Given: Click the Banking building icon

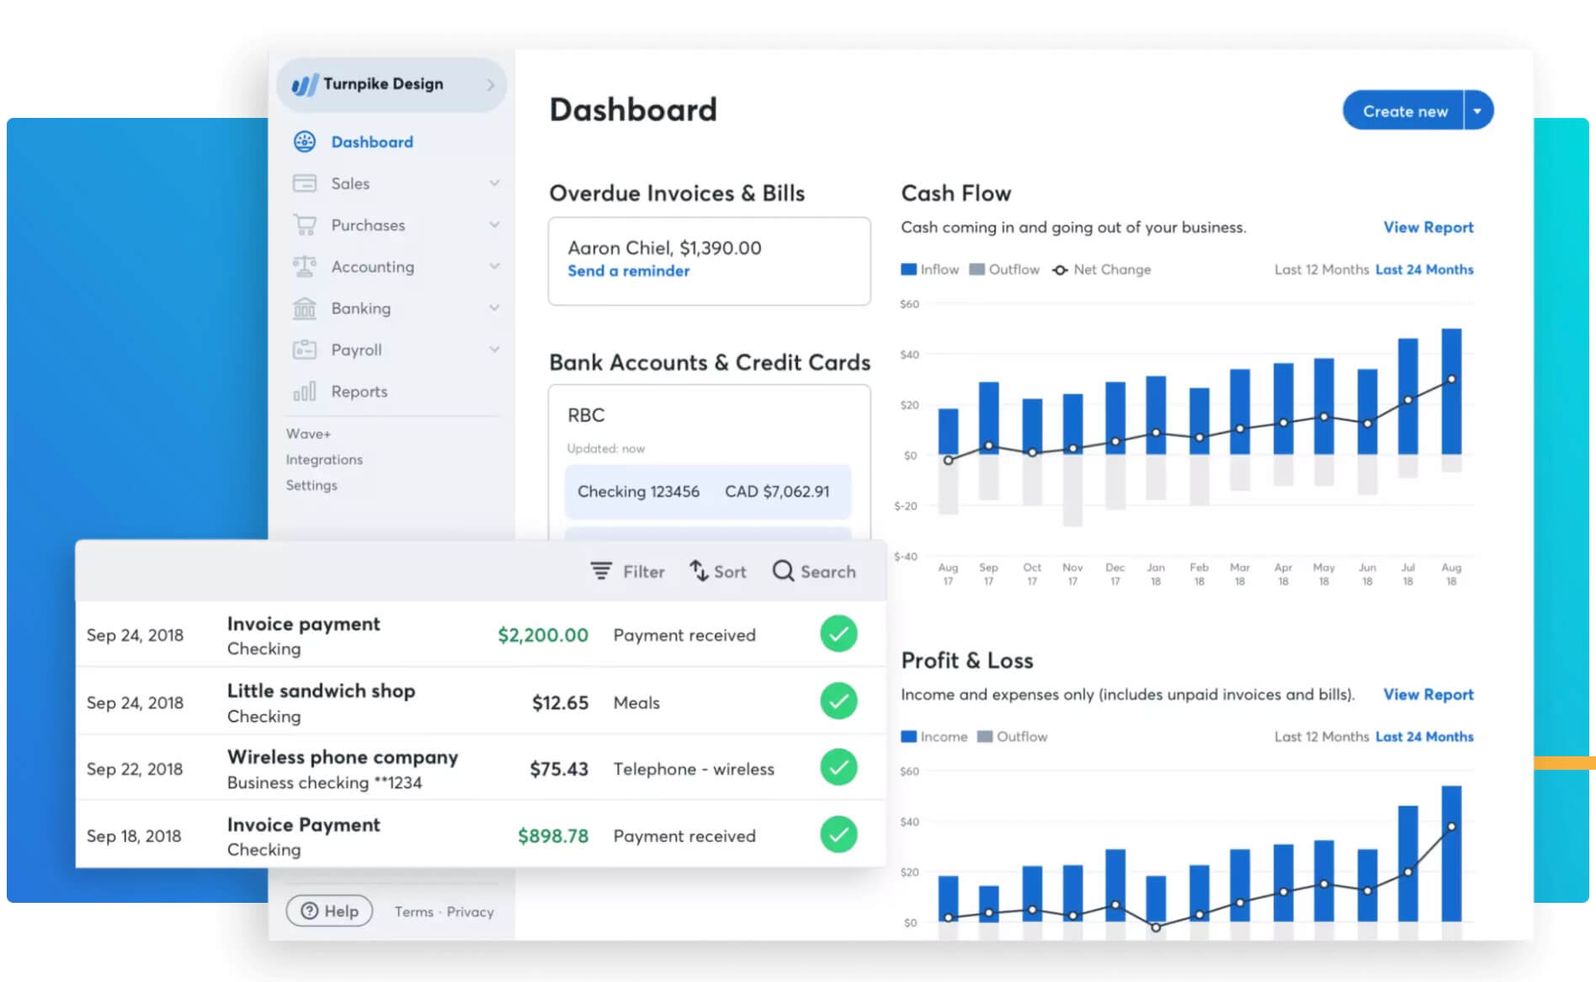Looking at the screenshot, I should point(304,308).
